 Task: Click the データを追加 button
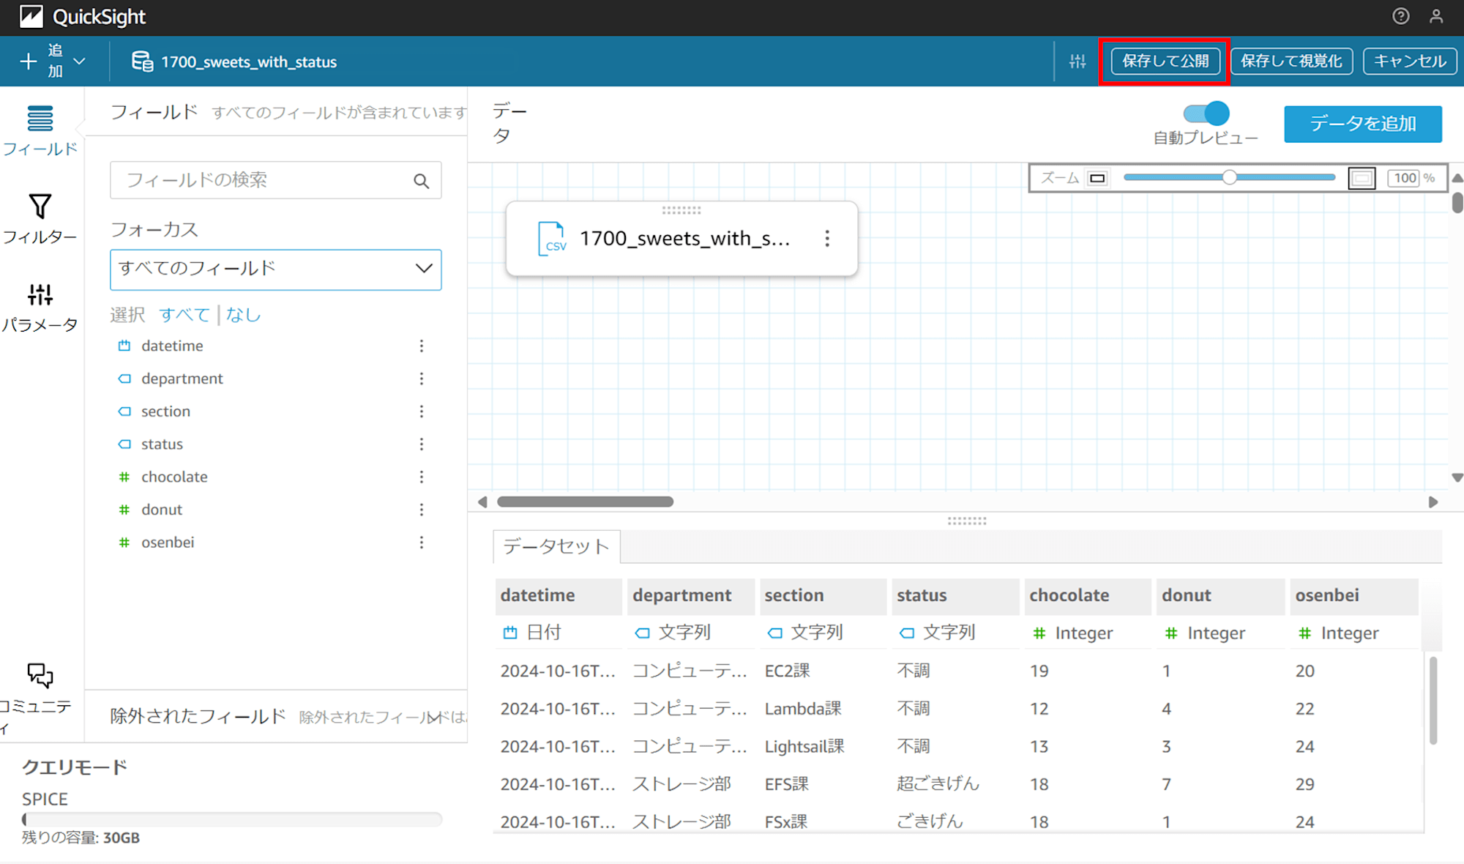point(1363,124)
